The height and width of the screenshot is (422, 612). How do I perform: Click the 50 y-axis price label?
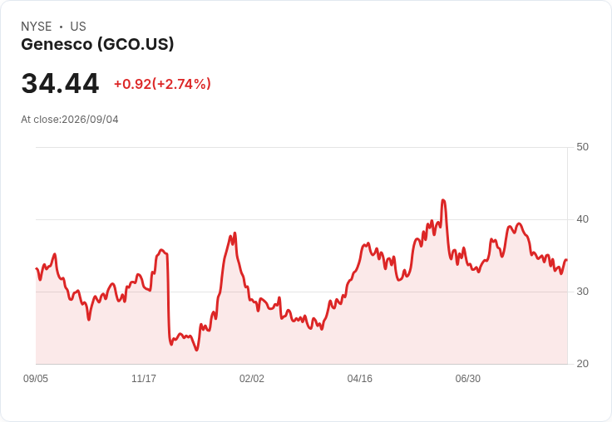582,147
